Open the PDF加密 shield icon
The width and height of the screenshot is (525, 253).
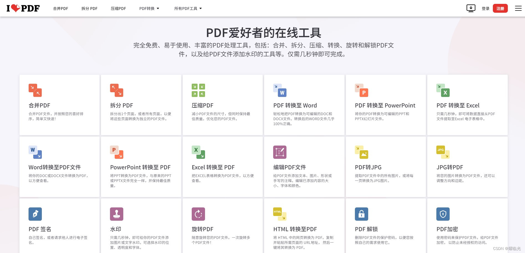443,214
